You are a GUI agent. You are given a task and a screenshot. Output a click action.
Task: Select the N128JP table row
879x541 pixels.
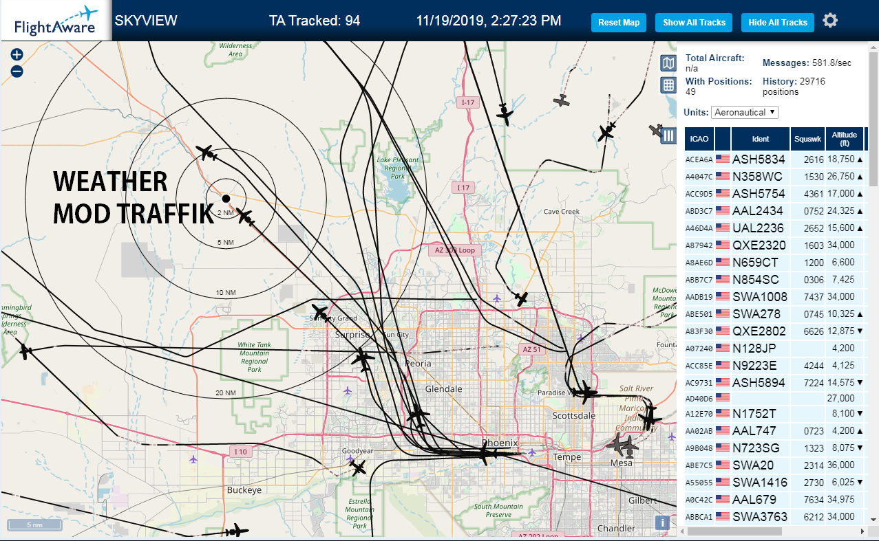(775, 348)
